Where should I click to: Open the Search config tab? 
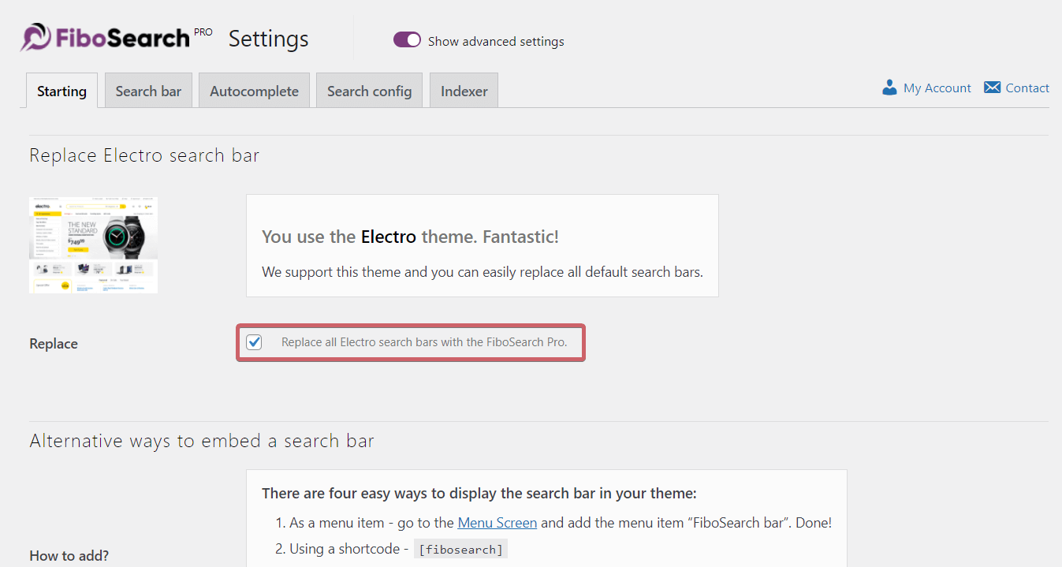click(369, 91)
